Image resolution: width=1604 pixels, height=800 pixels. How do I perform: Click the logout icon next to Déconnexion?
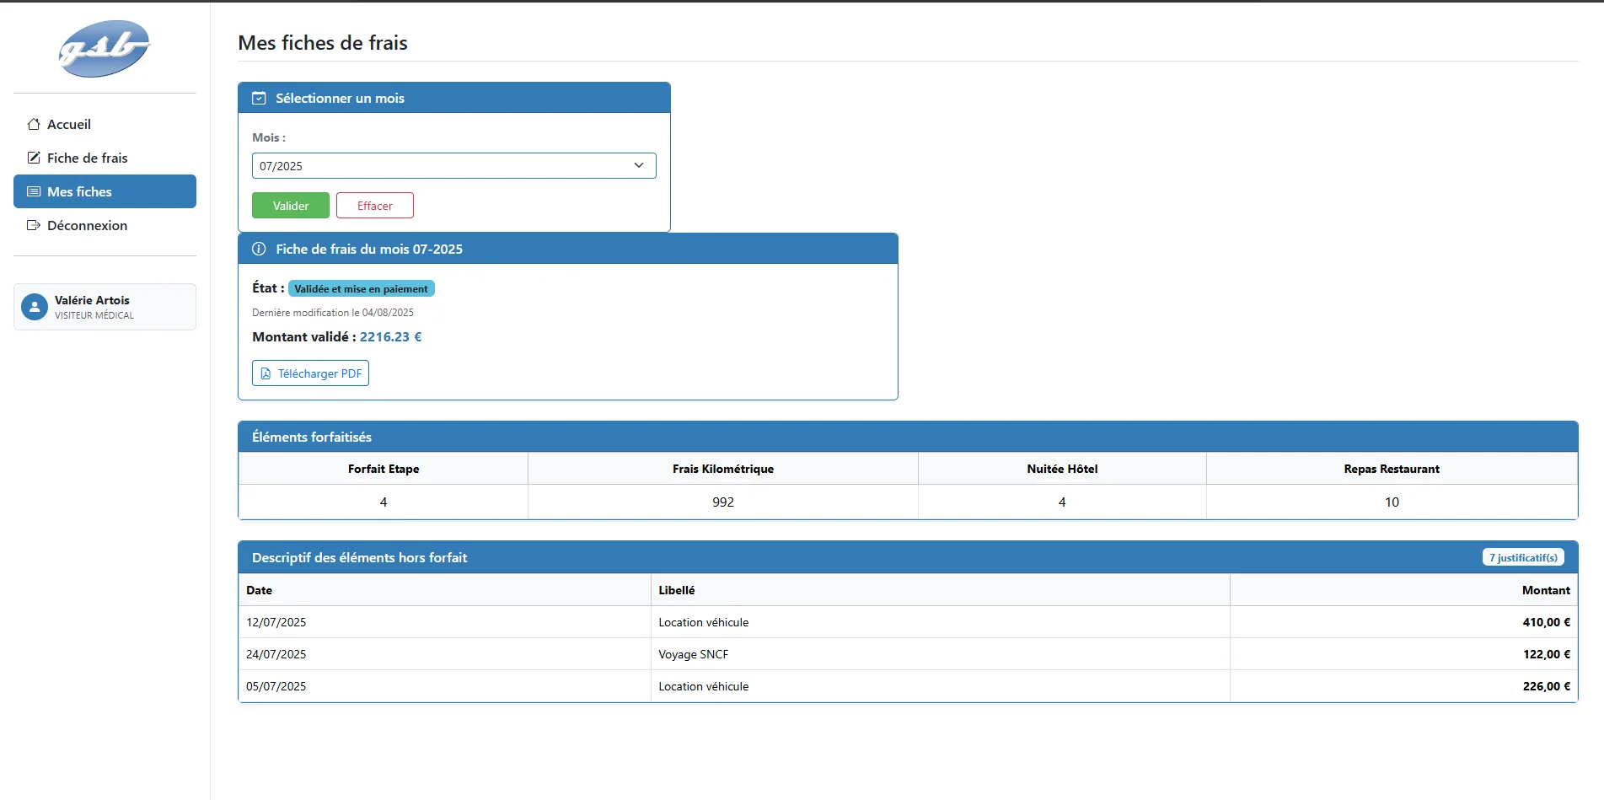(x=33, y=225)
